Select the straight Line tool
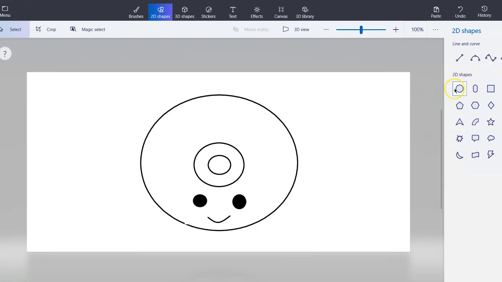Screen dimensions: 502x282 coord(460,58)
